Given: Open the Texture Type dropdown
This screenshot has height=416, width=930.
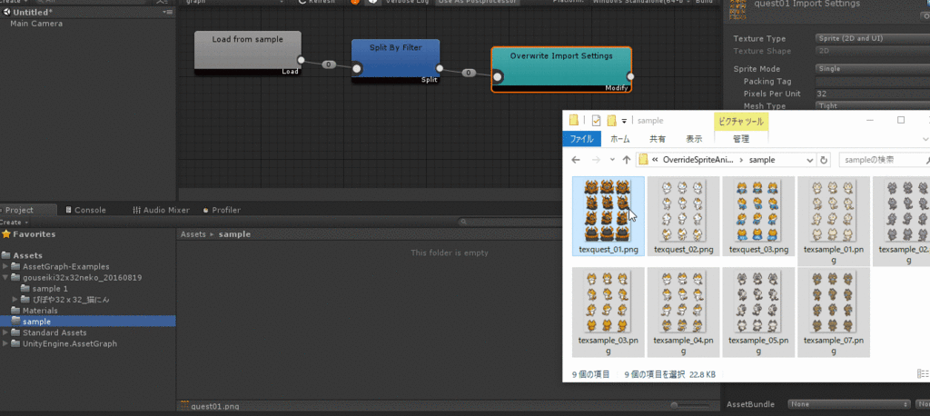Looking at the screenshot, I should click(873, 38).
